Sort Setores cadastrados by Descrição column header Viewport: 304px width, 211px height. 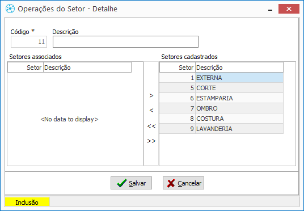pos(239,67)
